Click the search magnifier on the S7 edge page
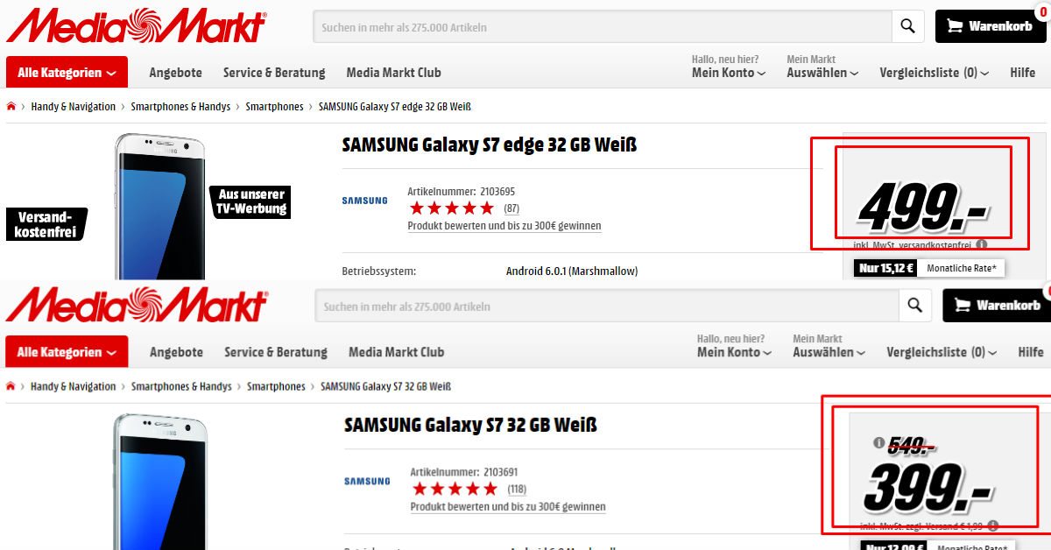Screen dimensions: 1051x550 click(908, 27)
